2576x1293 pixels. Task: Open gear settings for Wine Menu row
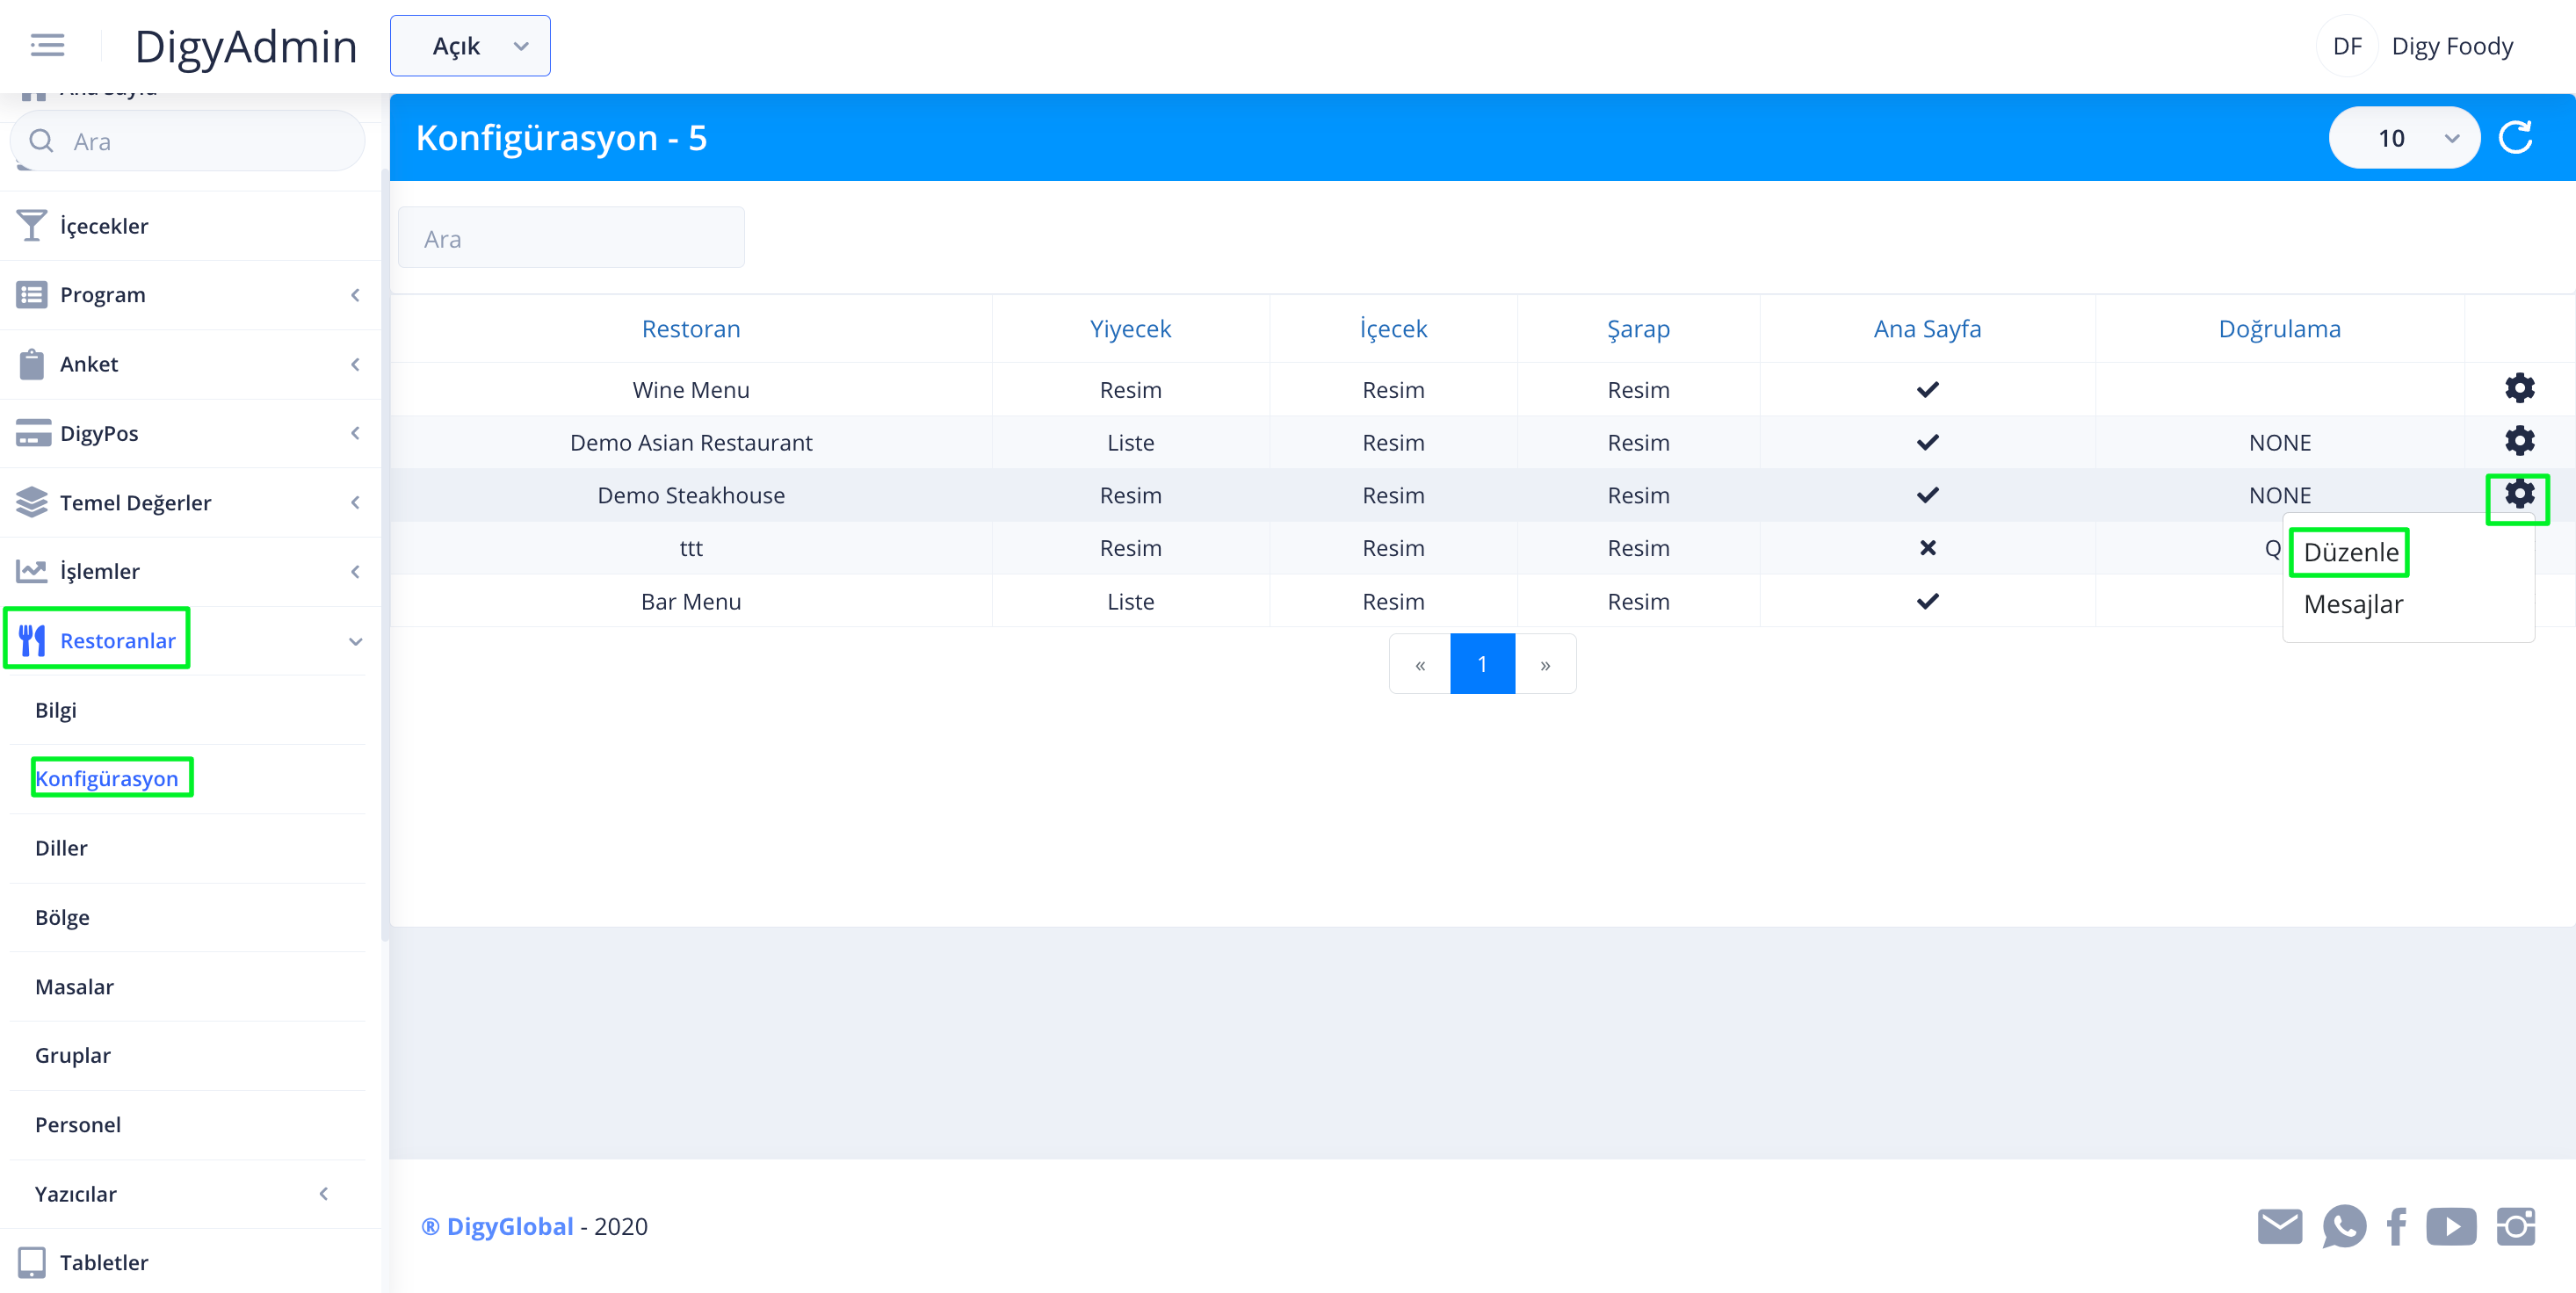coord(2518,388)
